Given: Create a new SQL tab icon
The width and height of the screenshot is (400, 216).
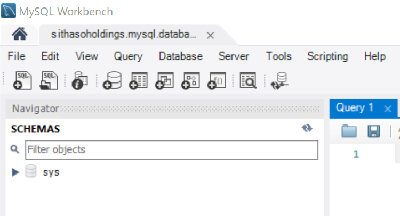Looking at the screenshot, I should [x=23, y=80].
